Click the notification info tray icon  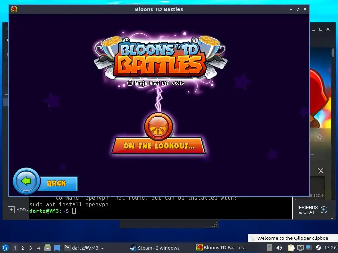click(308, 247)
